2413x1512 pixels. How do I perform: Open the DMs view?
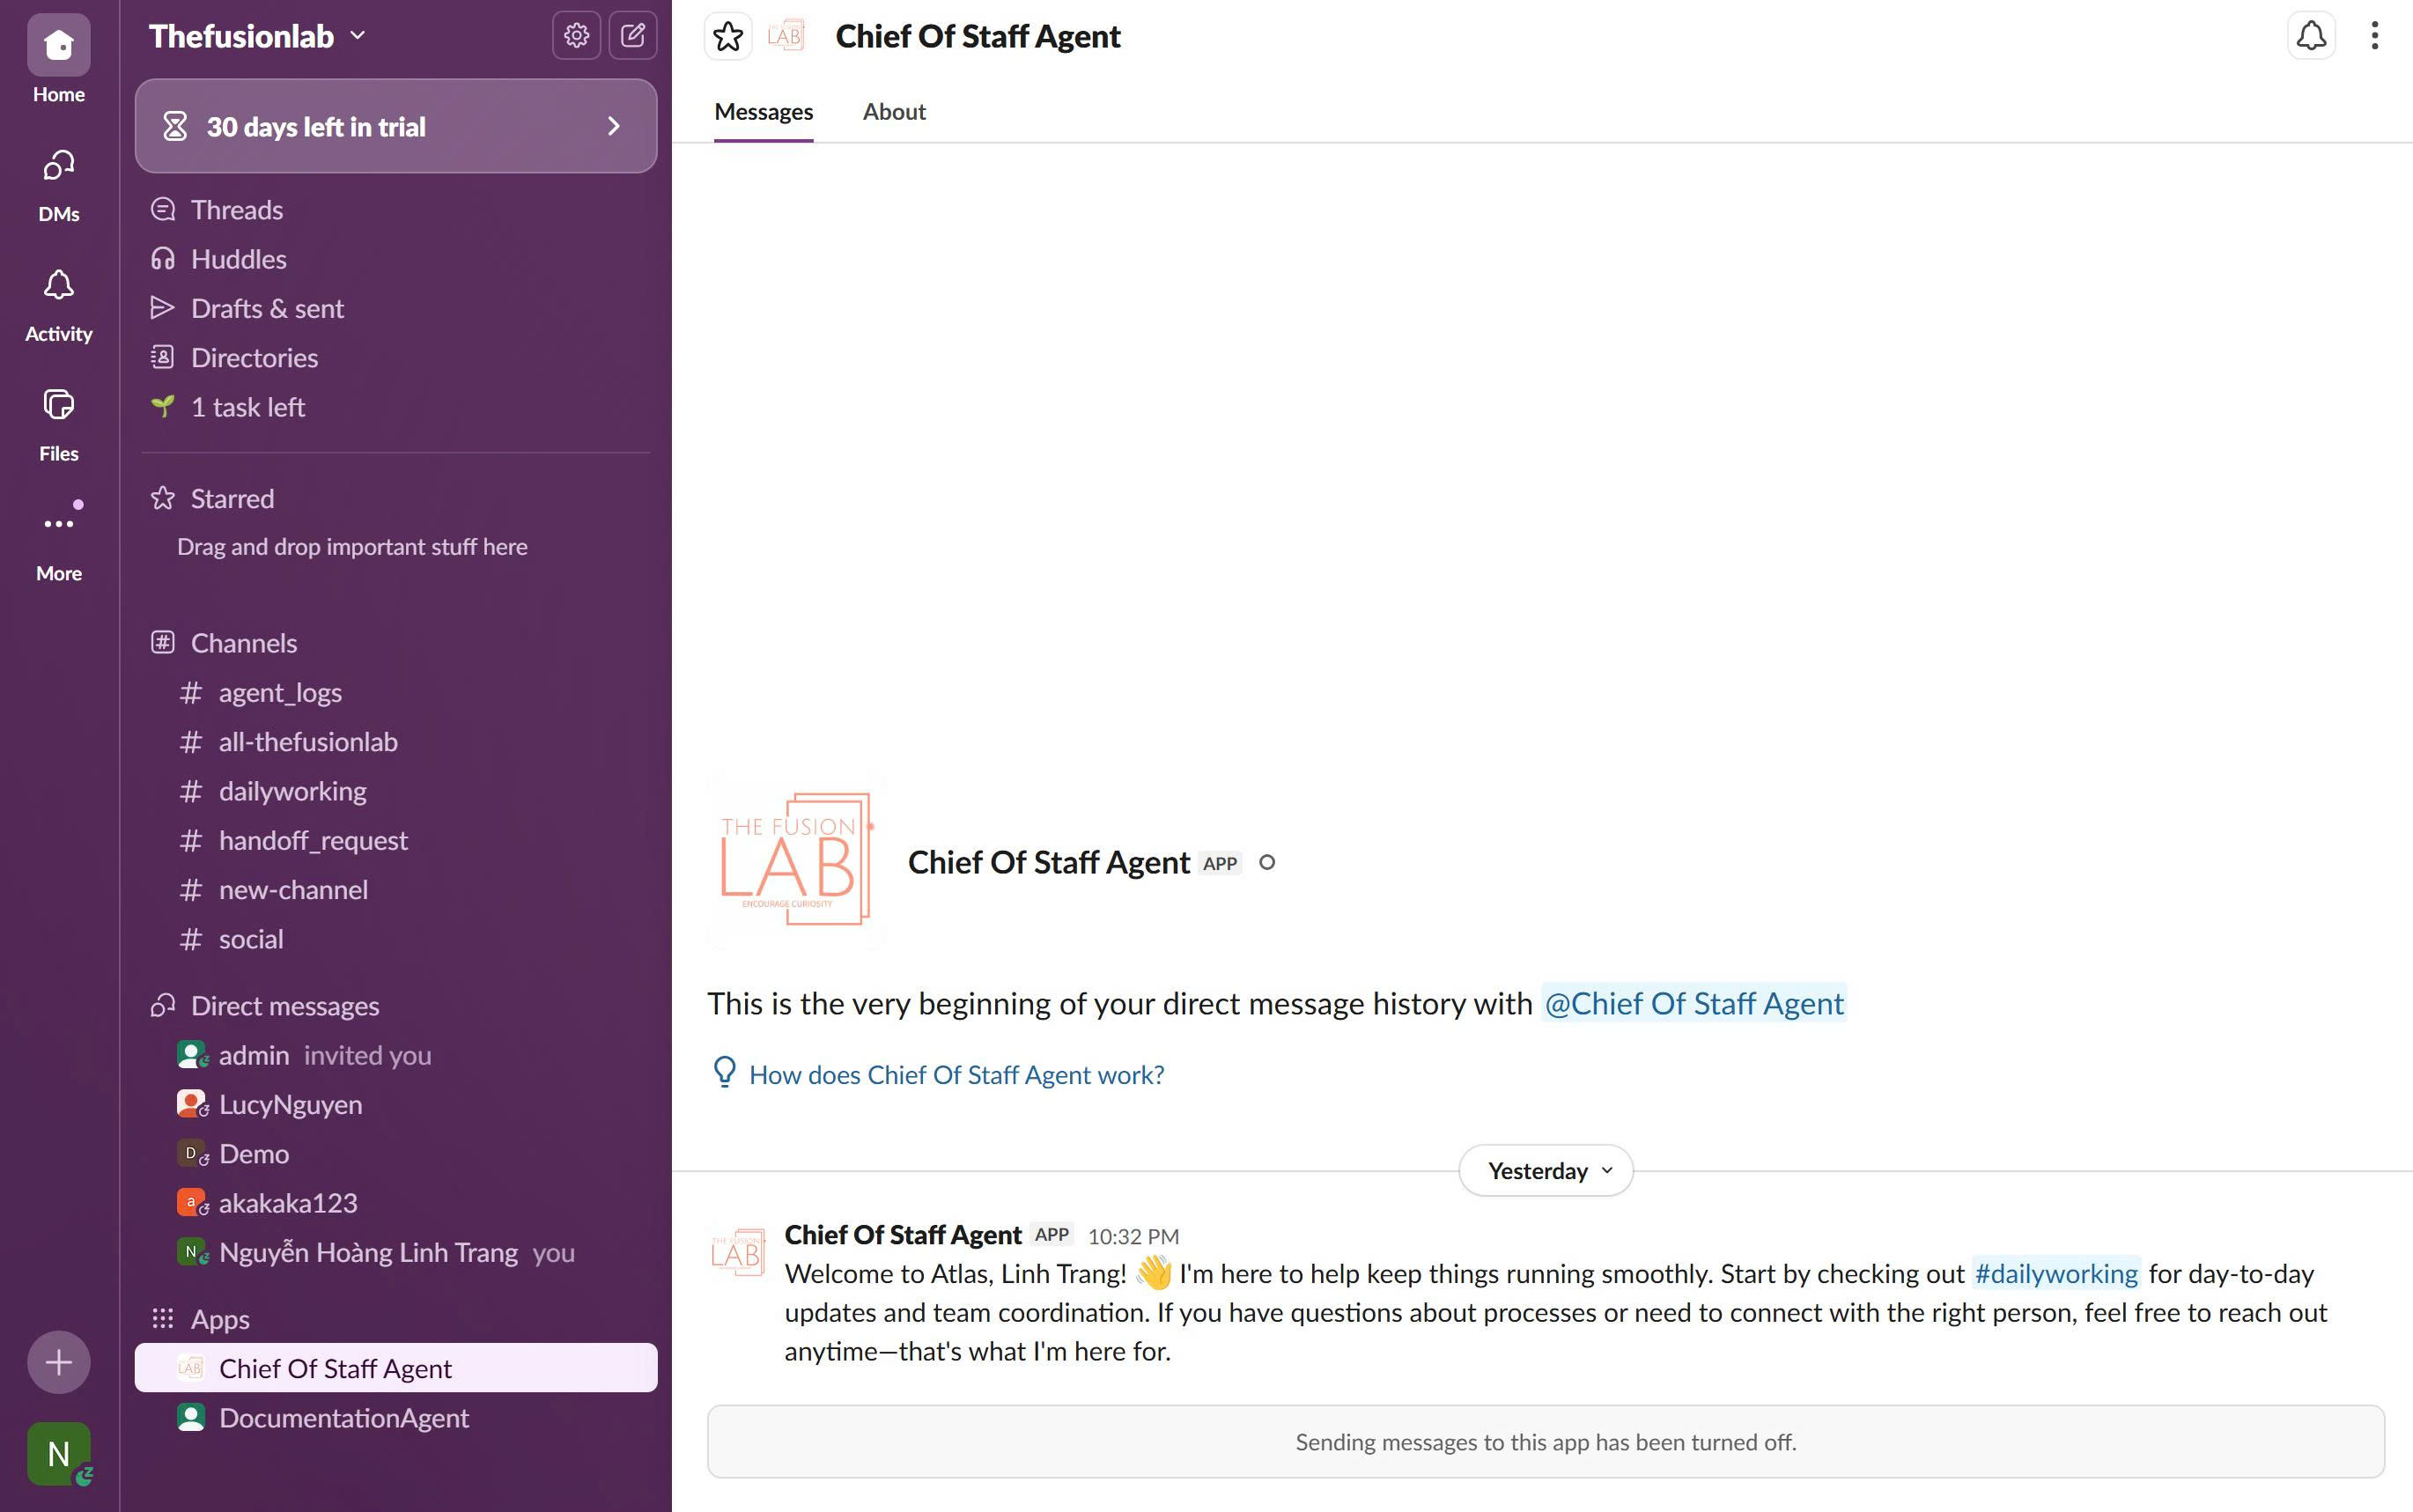point(58,185)
